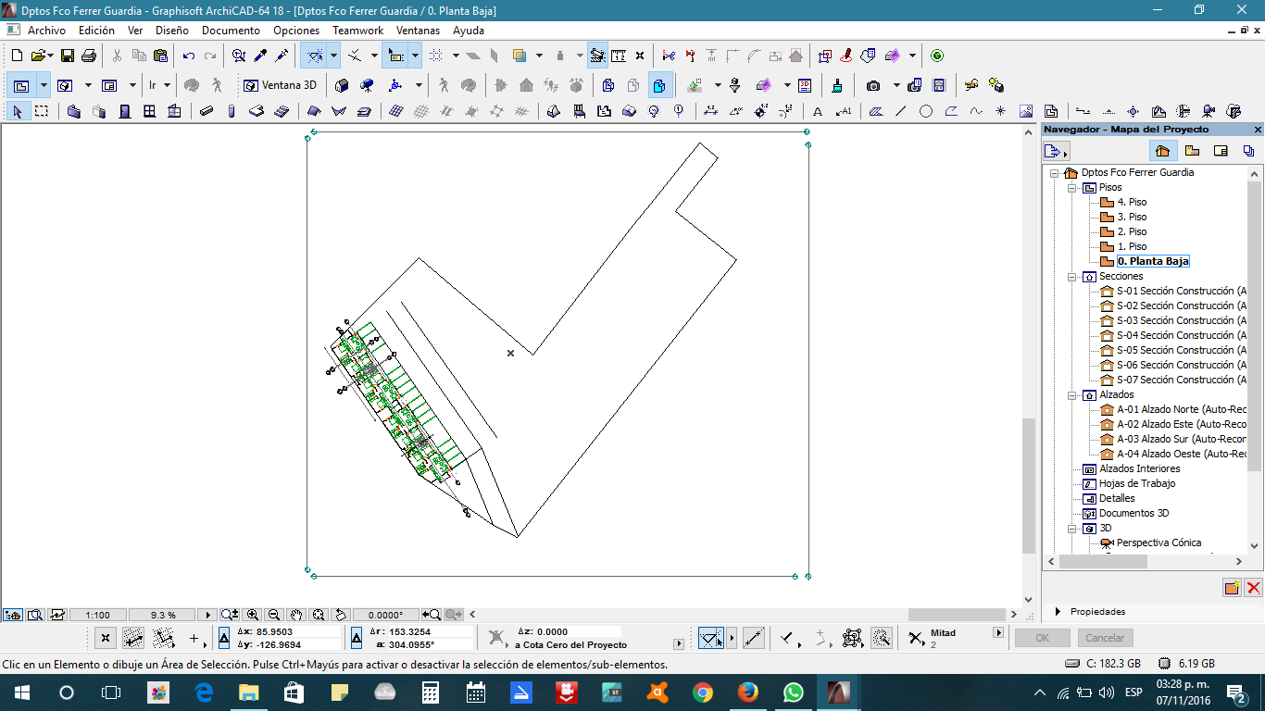The image size is (1265, 711).
Task: Open Firefox from the Windows taskbar
Action: [747, 692]
